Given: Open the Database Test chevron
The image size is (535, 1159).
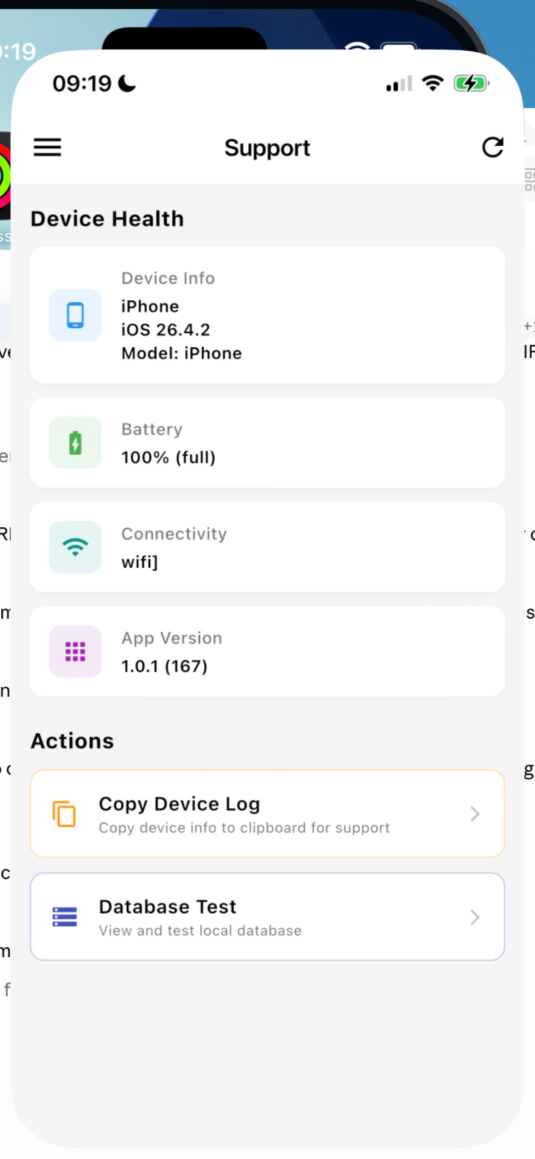Looking at the screenshot, I should tap(475, 917).
